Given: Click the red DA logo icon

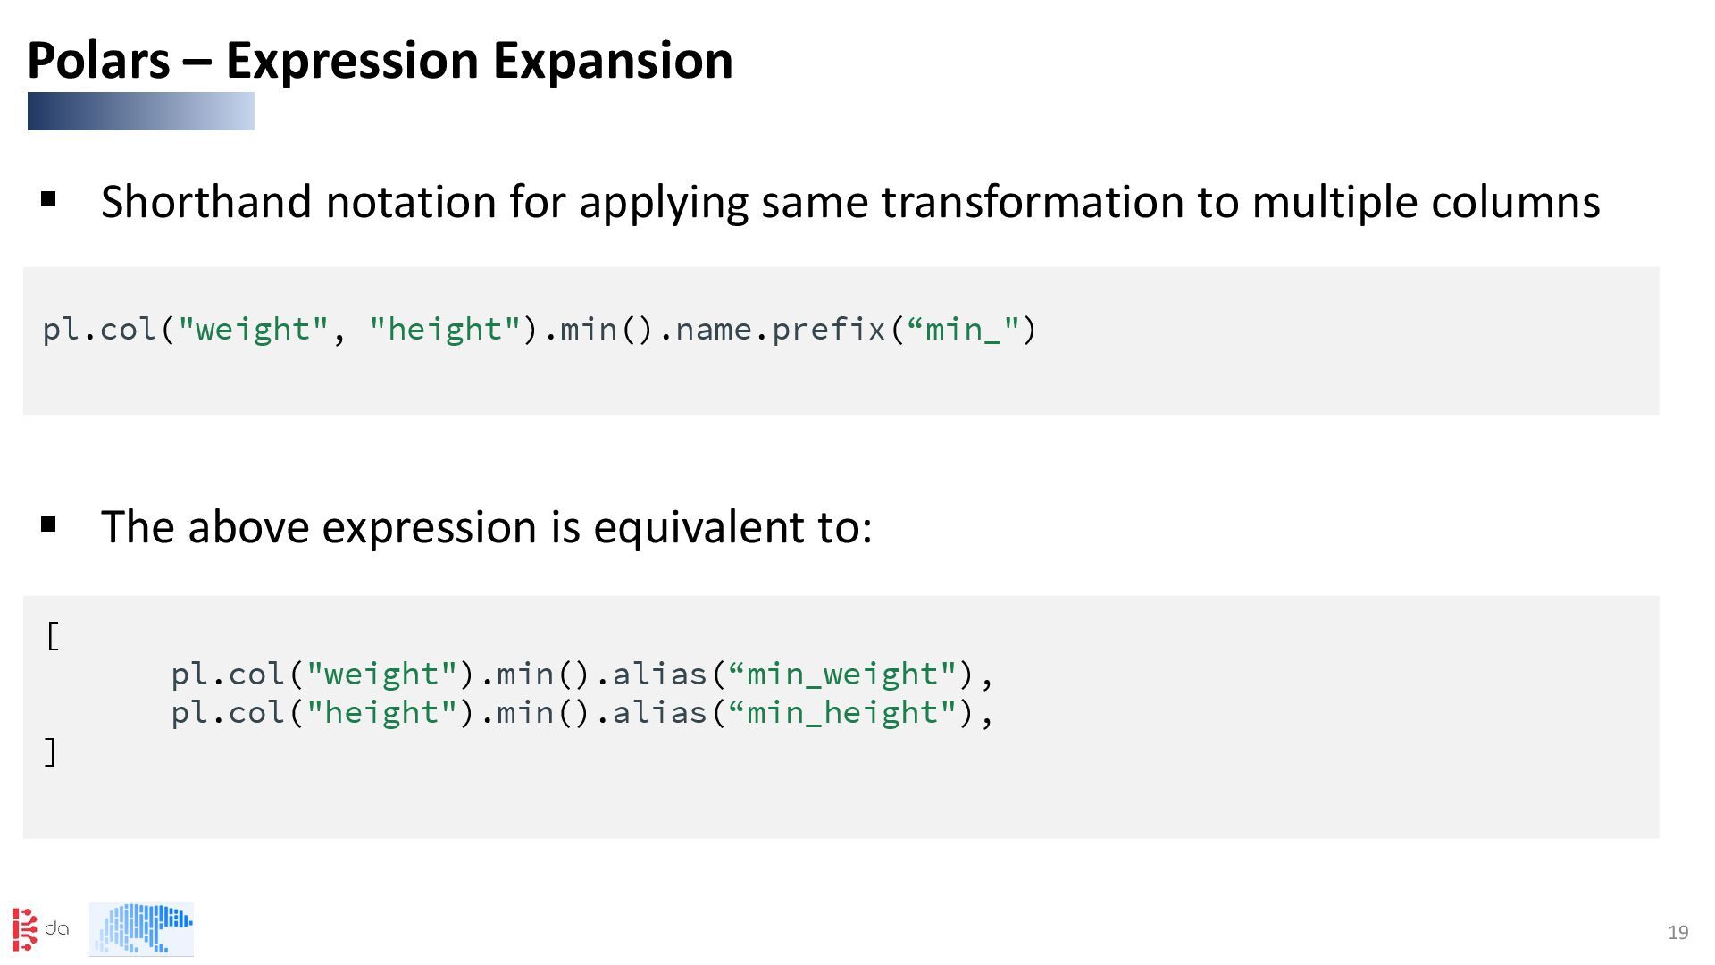Looking at the screenshot, I should 25,929.
